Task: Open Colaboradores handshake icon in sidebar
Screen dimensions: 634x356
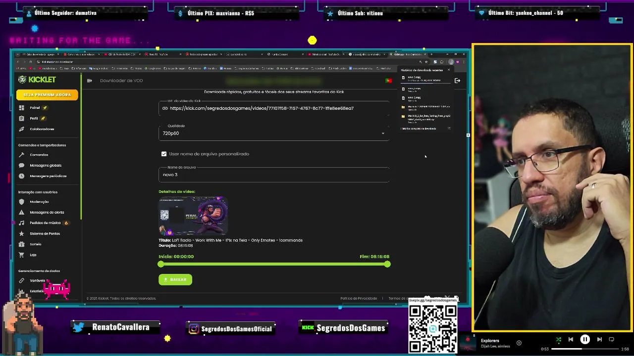Action: (21, 129)
